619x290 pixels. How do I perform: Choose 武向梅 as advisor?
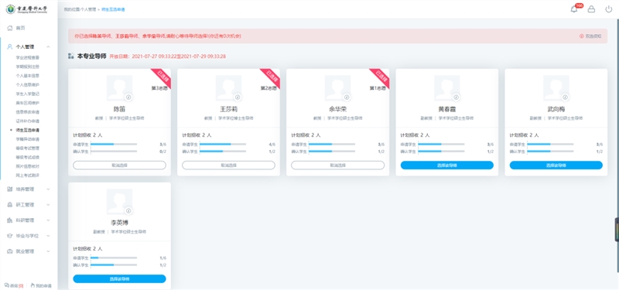pos(556,165)
